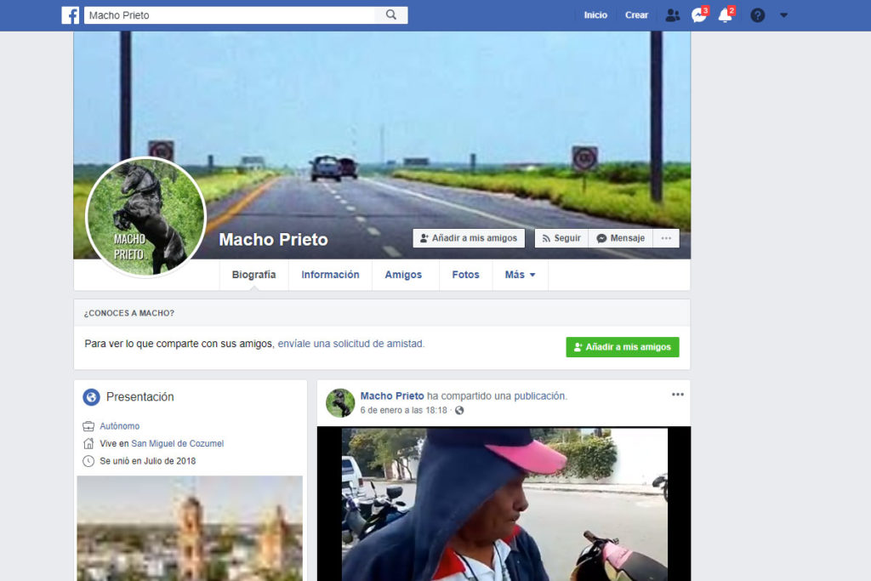Click the clock icon beside Se unió
Screen dimensions: 871x581
pos(88,460)
